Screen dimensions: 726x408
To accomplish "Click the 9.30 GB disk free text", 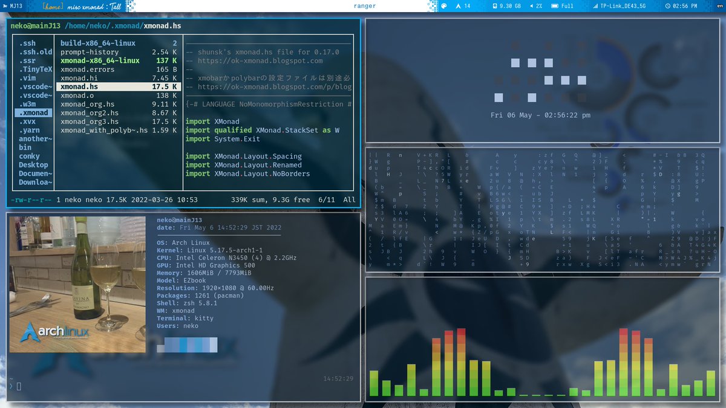I will coord(510,6).
